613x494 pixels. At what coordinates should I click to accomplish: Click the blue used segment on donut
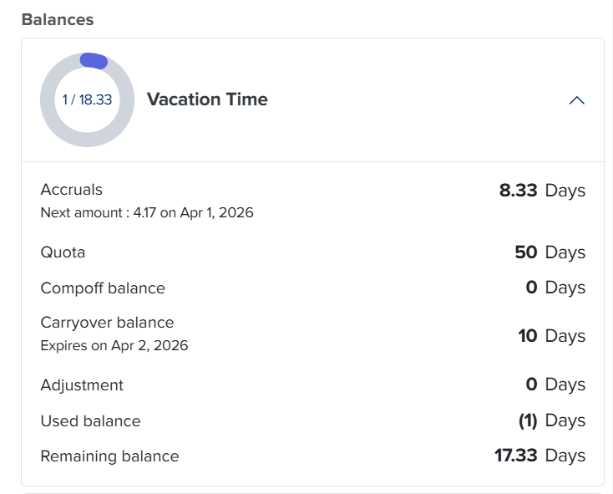tap(93, 60)
